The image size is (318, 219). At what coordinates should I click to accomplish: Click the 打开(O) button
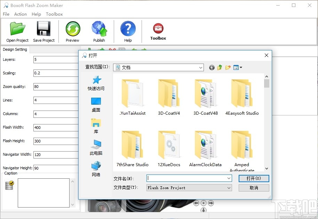(254, 178)
